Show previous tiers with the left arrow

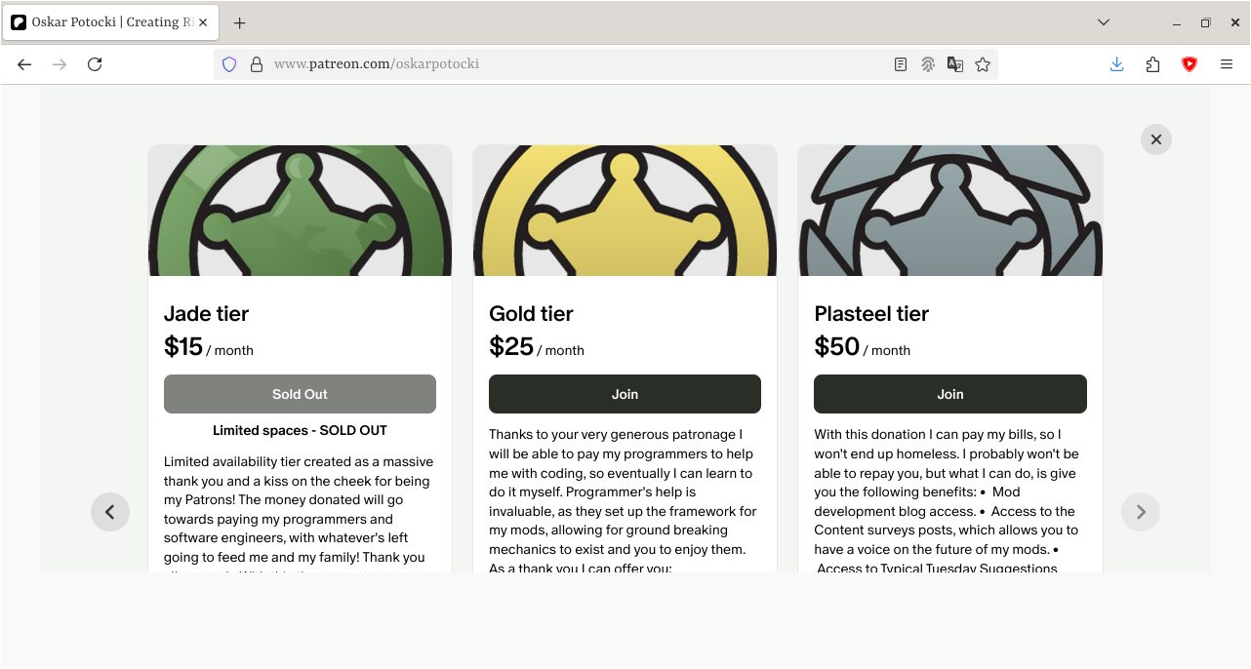[x=110, y=512]
